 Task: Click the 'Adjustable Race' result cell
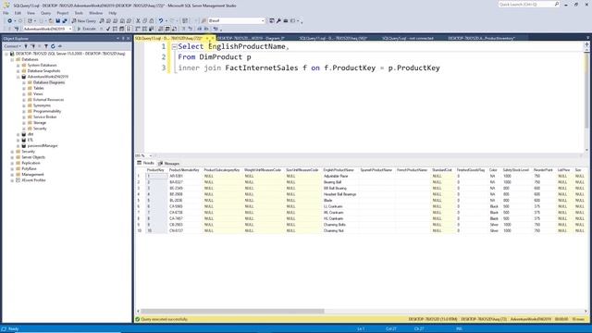click(x=336, y=177)
